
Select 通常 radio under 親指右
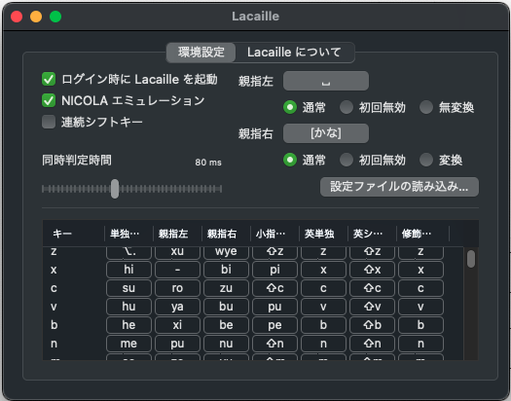pyautogui.click(x=290, y=160)
